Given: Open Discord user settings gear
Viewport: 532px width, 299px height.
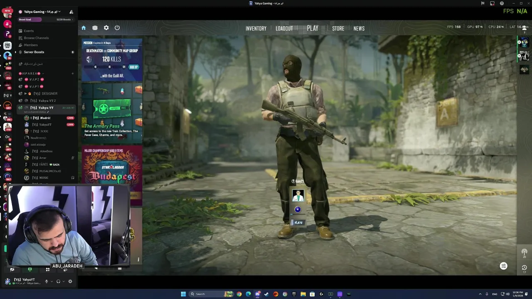Looking at the screenshot, I should (x=70, y=281).
